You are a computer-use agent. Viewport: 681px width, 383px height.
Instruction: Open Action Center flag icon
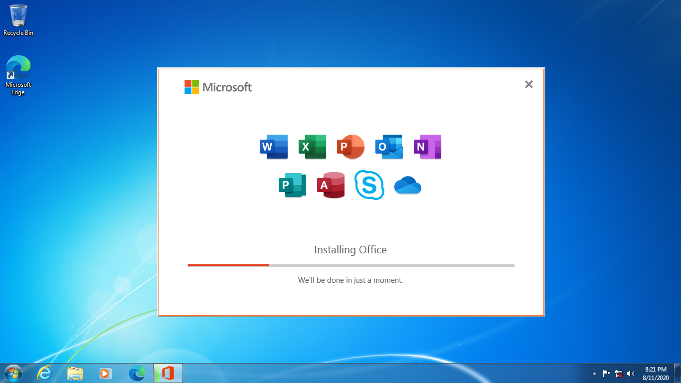(607, 373)
